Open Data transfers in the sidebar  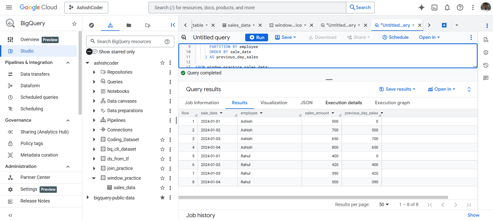35,74
